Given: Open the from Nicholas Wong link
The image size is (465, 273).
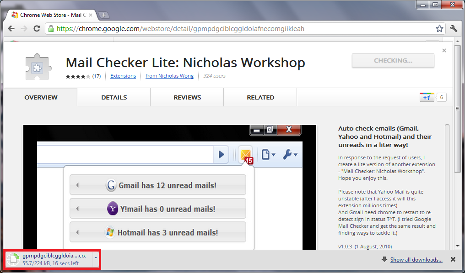Looking at the screenshot, I should click(170, 76).
